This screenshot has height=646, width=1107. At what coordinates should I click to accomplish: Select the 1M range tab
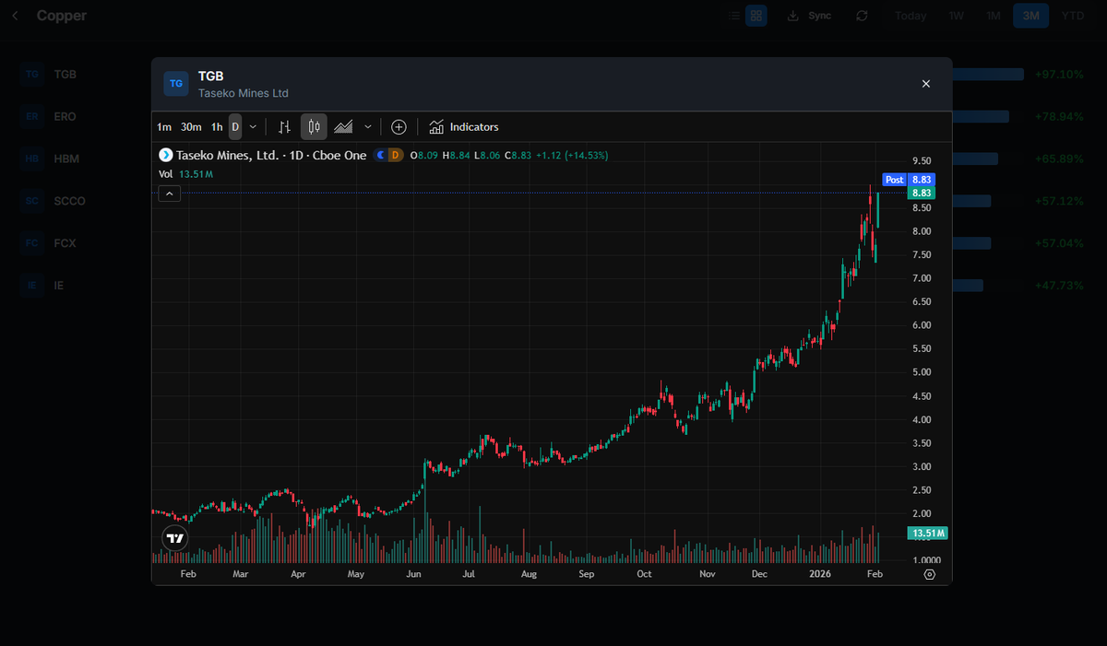tap(993, 16)
